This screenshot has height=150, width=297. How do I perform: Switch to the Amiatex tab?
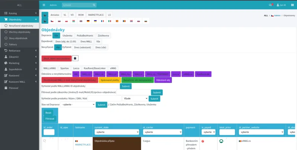coord(55,15)
